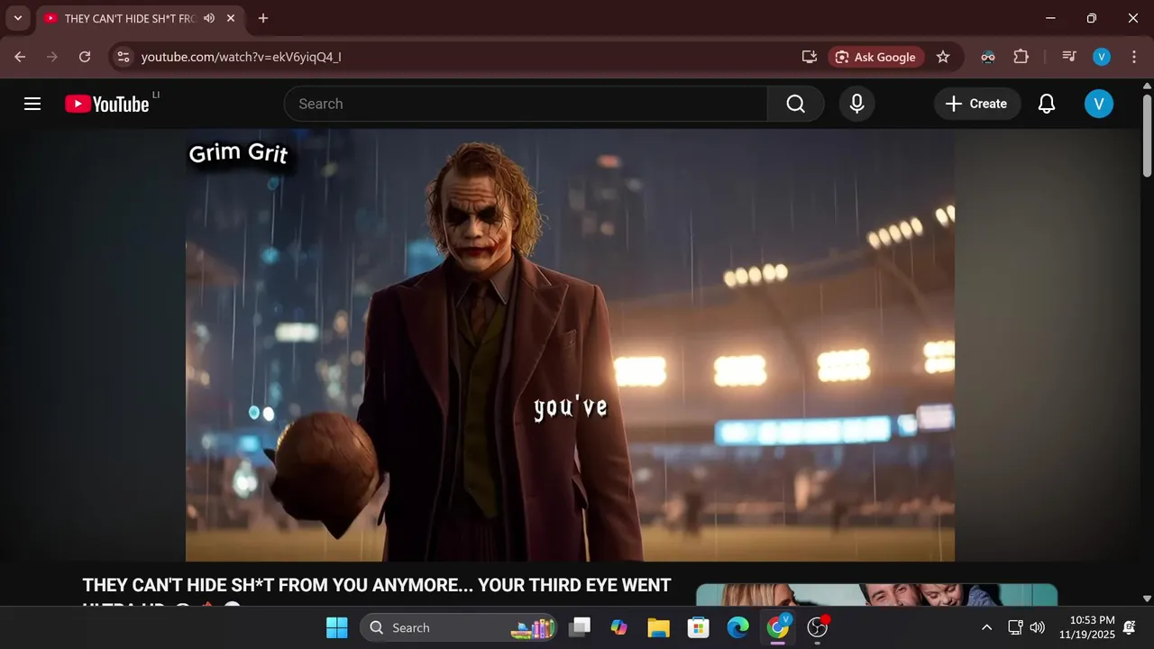1154x649 pixels.
Task: Open volume control in system tray
Action: pos(1038,627)
